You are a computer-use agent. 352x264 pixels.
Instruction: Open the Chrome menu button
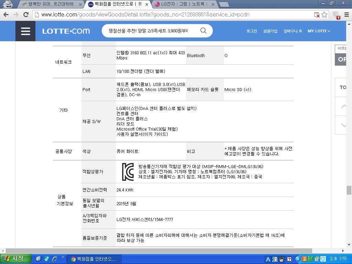click(x=346, y=15)
